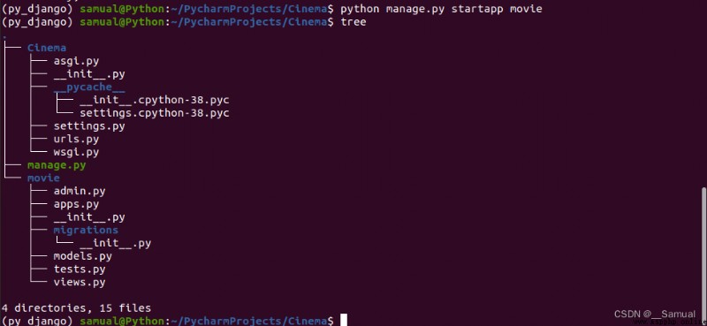The width and height of the screenshot is (707, 326).
Task: Select wsgi.py file entry
Action: click(x=76, y=152)
